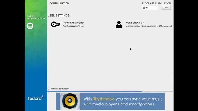Click the installation progress bar
This screenshot has width=198, height=111.
110,92
